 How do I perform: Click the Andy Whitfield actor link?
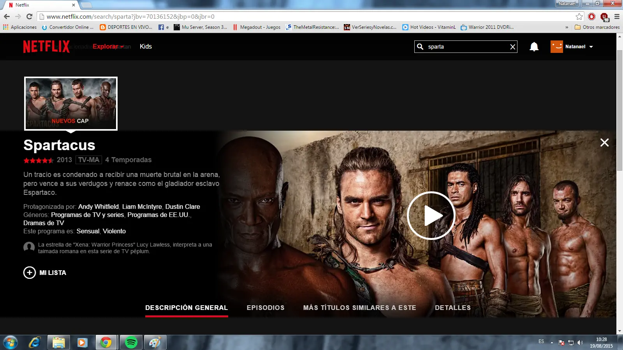(x=99, y=206)
